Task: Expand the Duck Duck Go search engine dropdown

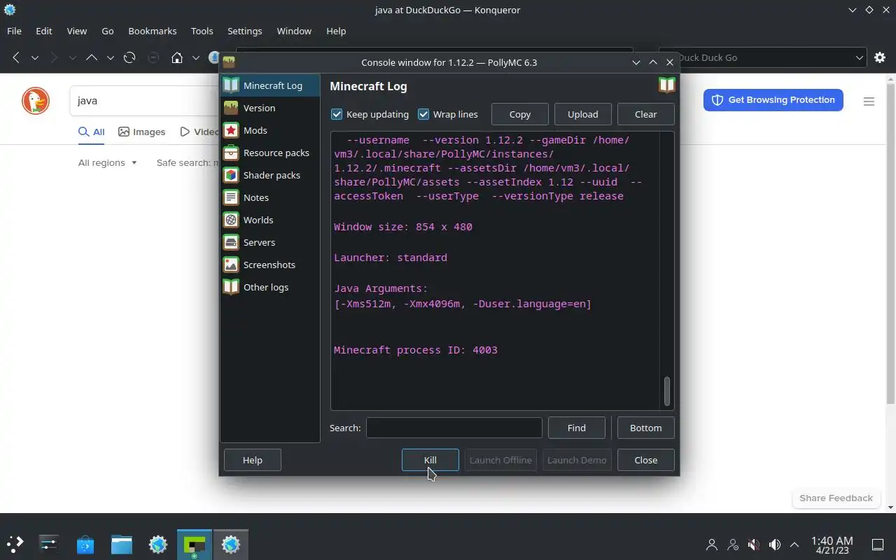Action: [x=860, y=57]
